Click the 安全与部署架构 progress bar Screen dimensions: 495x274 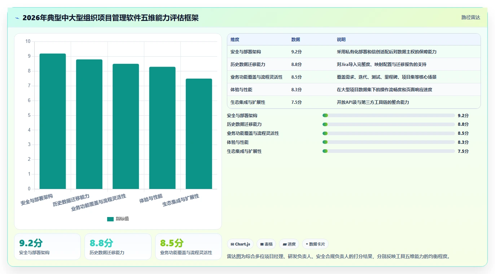(x=389, y=115)
